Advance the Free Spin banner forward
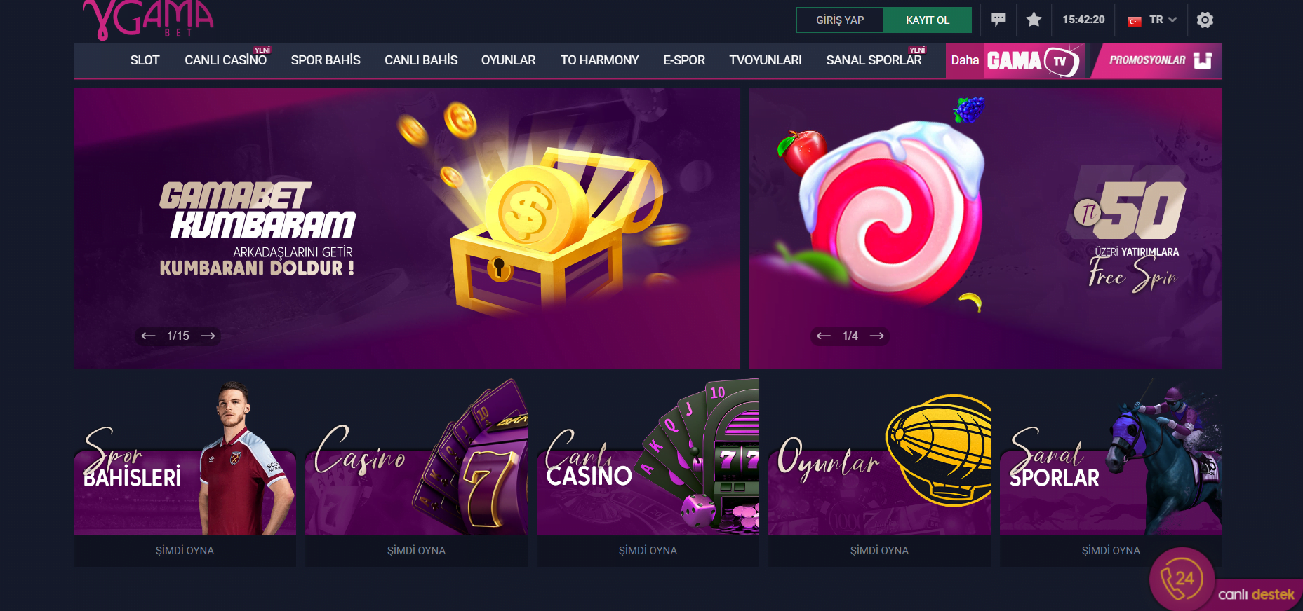The width and height of the screenshot is (1303, 611). coord(876,336)
